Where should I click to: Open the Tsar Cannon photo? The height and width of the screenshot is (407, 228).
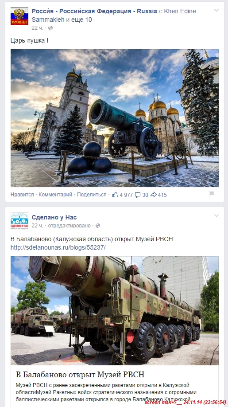pos(115,118)
